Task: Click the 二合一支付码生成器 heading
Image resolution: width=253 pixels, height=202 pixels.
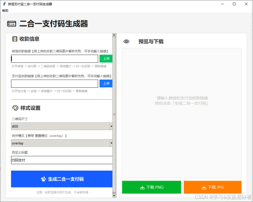Action: coord(54,24)
